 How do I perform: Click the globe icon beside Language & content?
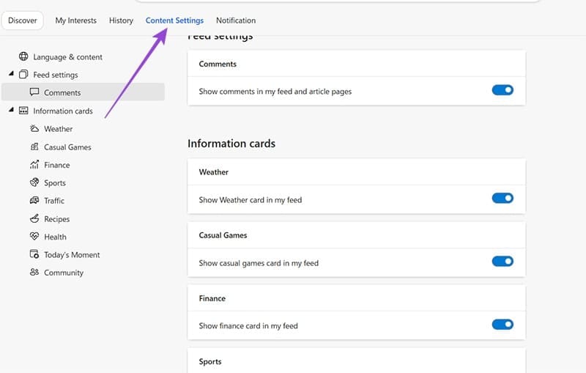click(23, 57)
